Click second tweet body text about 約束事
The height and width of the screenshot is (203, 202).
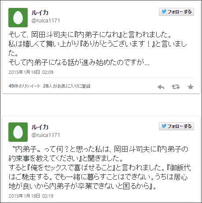pos(100,168)
